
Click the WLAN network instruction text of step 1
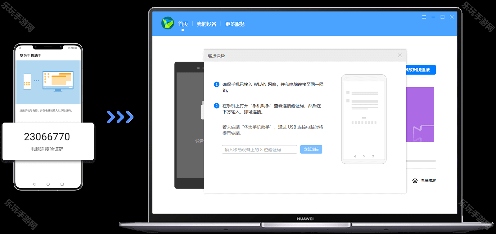coord(273,87)
